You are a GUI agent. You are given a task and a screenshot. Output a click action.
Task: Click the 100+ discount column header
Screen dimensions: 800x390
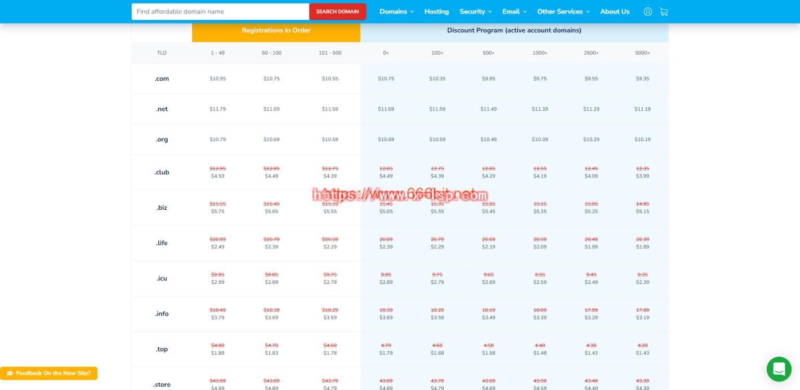(438, 53)
